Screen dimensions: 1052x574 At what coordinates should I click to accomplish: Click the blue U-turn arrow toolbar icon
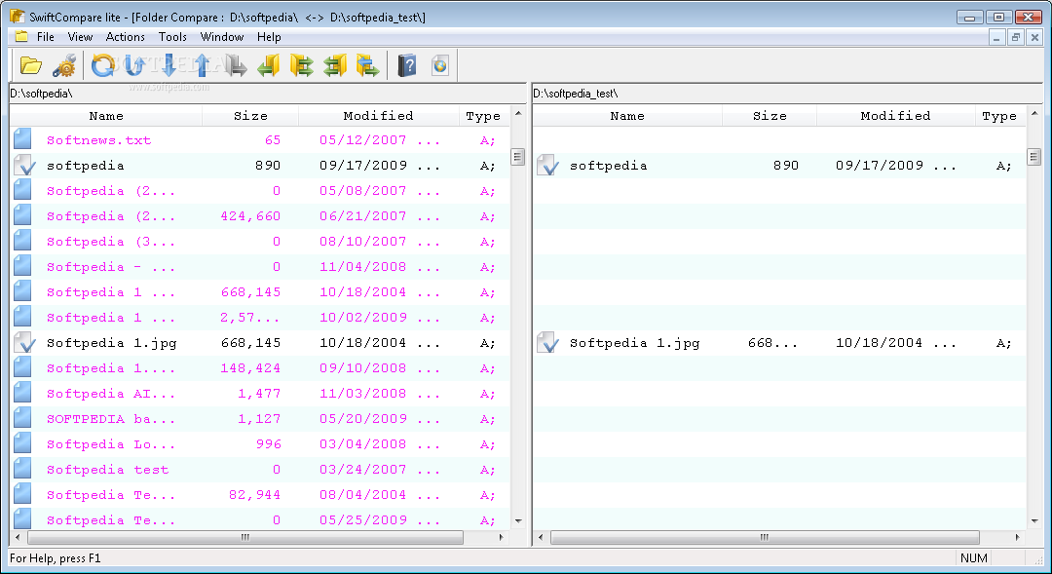click(x=135, y=66)
